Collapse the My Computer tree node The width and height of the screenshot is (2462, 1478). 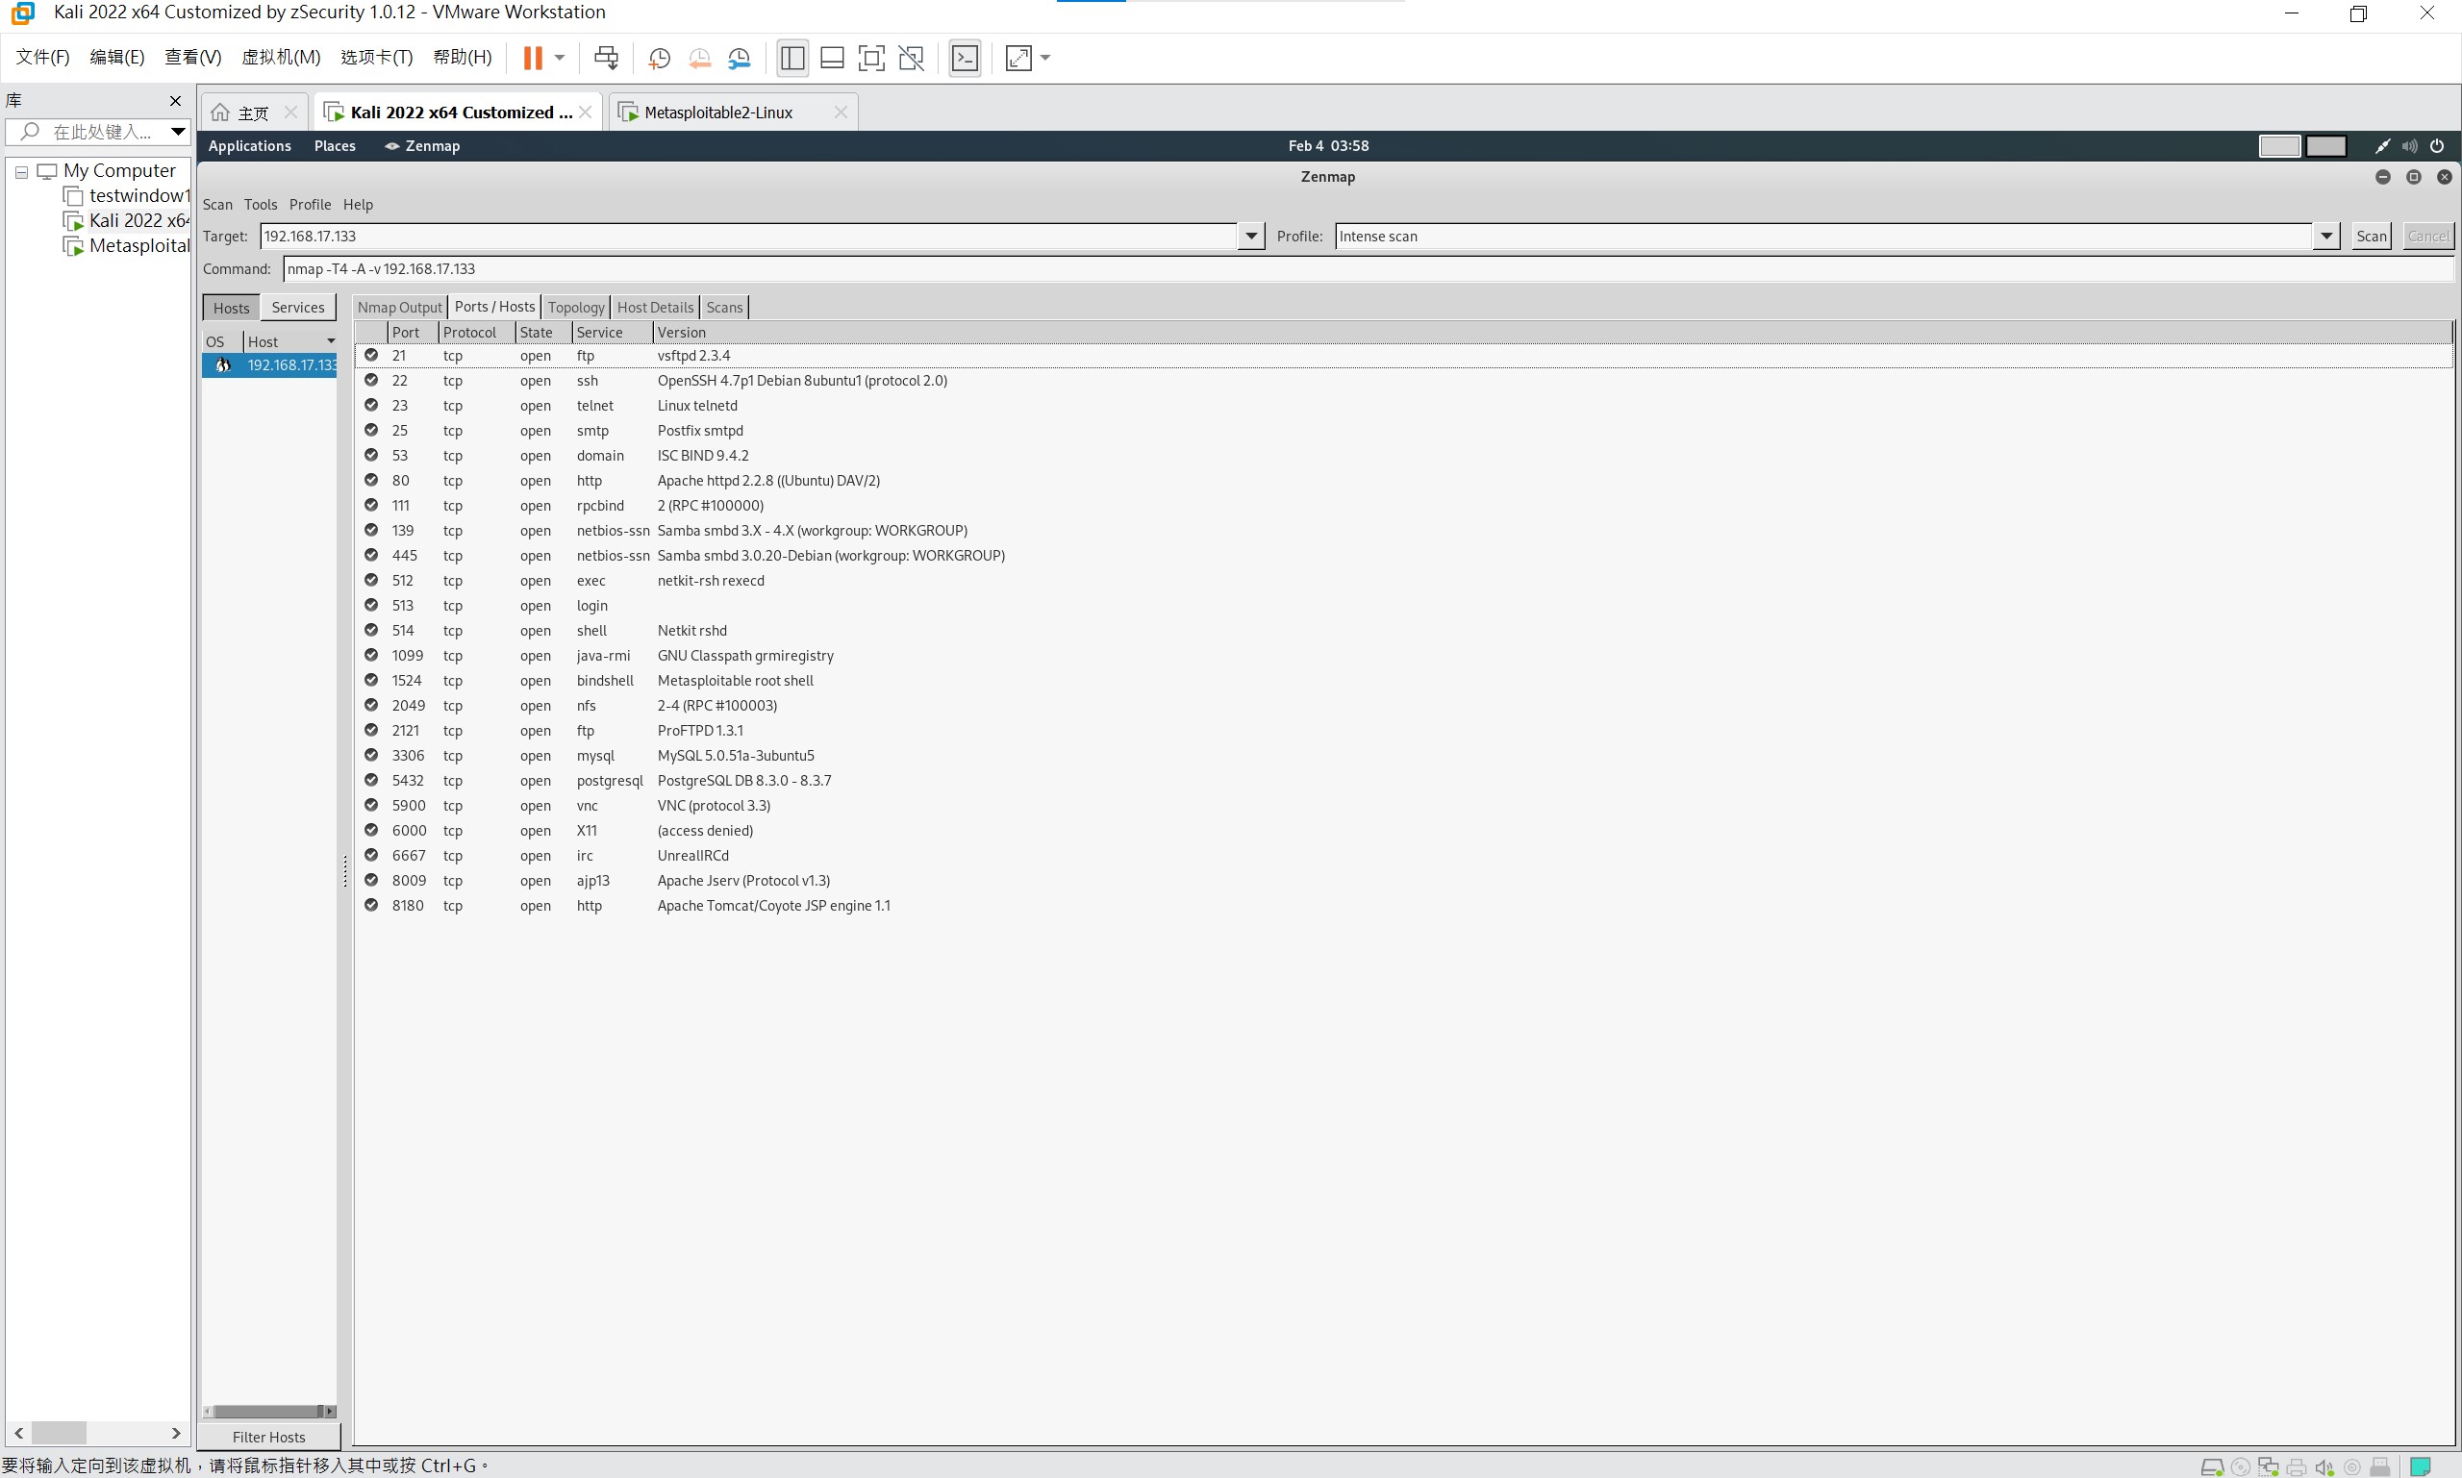[21, 171]
